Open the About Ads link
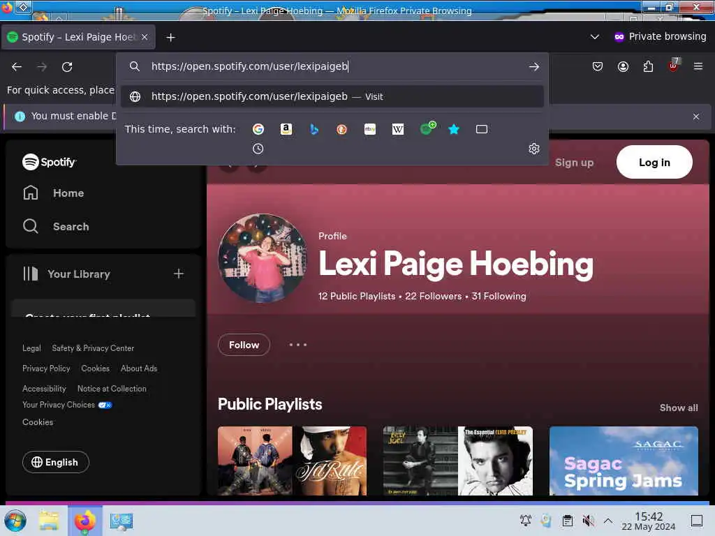The image size is (715, 536). click(x=139, y=368)
